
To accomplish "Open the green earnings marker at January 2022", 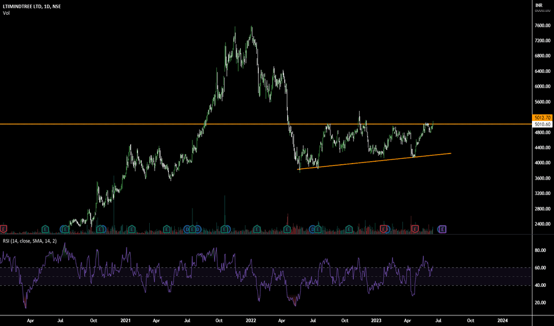I will pyautogui.click(x=257, y=229).
